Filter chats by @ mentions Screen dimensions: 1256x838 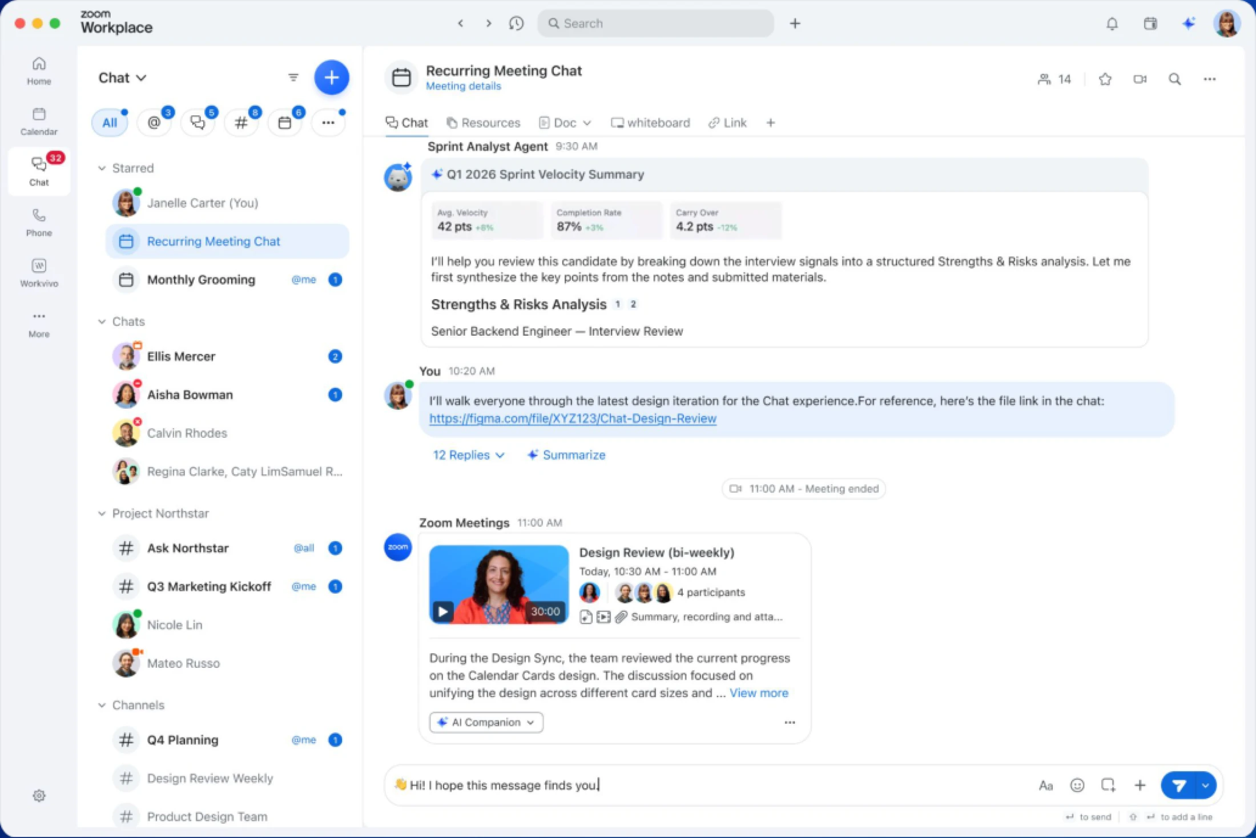[154, 123]
